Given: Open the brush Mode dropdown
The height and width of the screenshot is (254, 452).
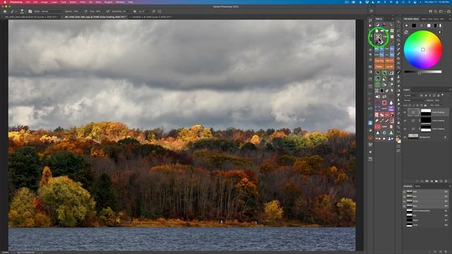Looking at the screenshot, I should (52, 11).
